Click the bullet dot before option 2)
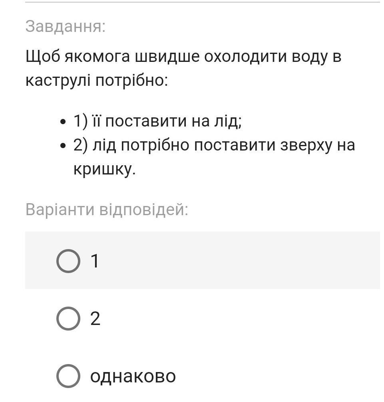Image resolution: width=384 pixels, height=402 pixels. [x=62, y=147]
